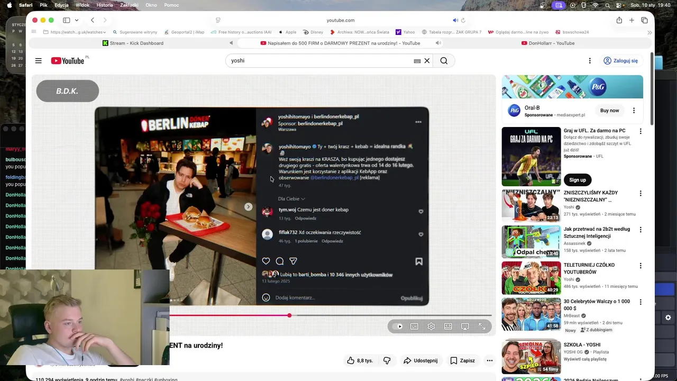The image size is (677, 381).
Task: Like the video with thumbs up
Action: click(x=360, y=360)
